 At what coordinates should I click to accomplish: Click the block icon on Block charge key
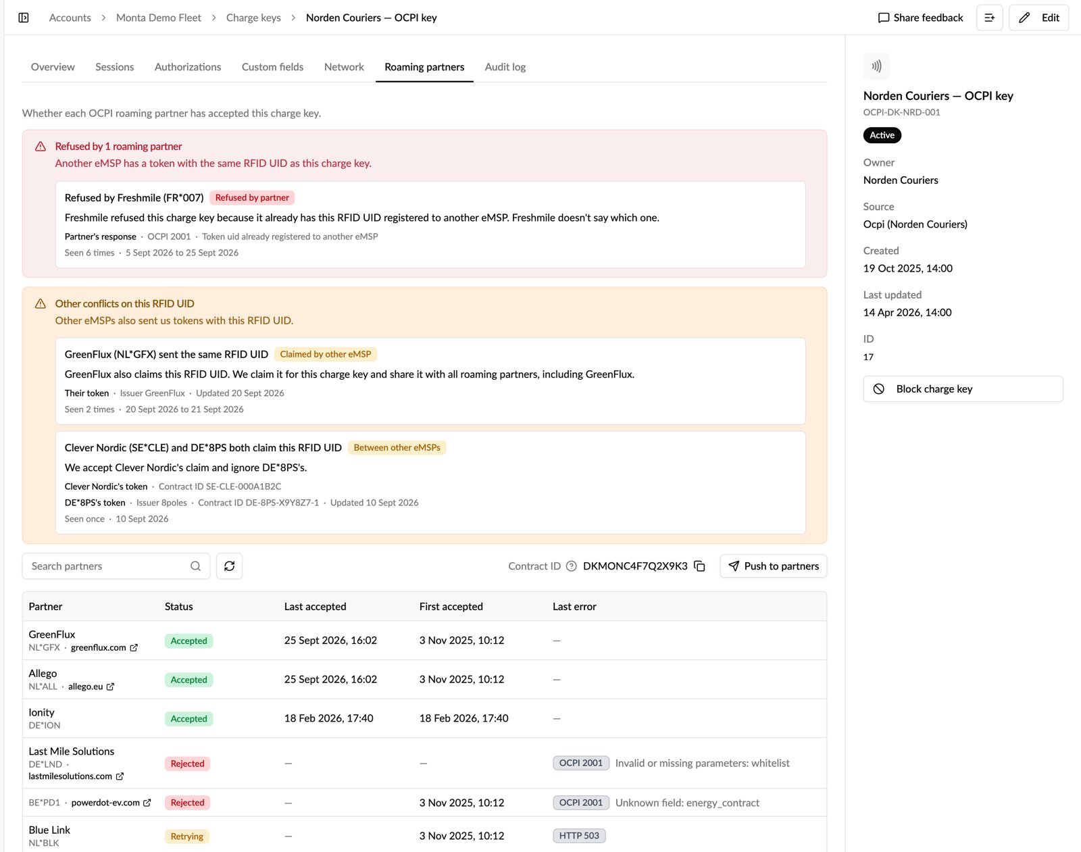878,389
